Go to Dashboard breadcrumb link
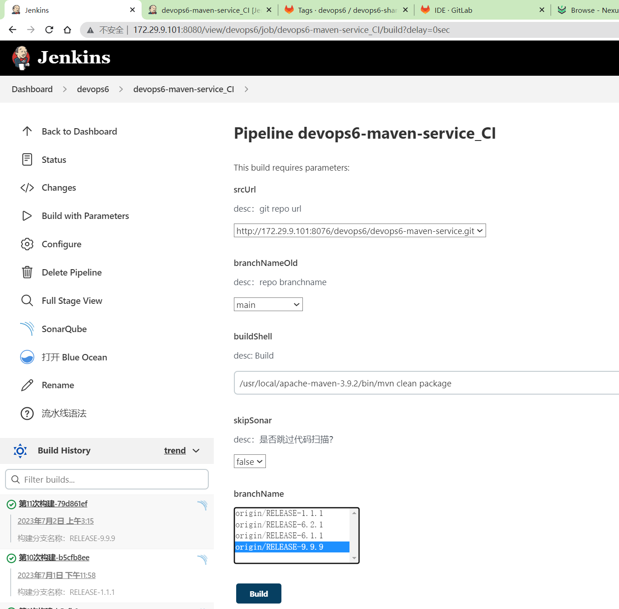 (x=32, y=89)
